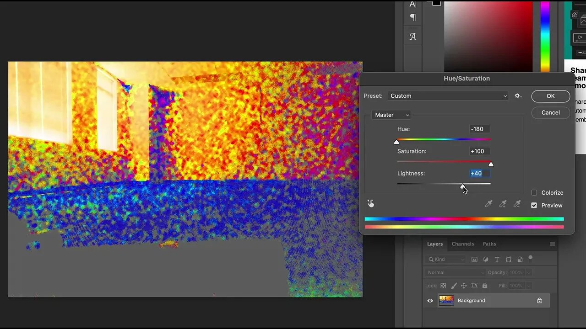Click the Hue slider handle
Image resolution: width=586 pixels, height=329 pixels.
pyautogui.click(x=396, y=142)
